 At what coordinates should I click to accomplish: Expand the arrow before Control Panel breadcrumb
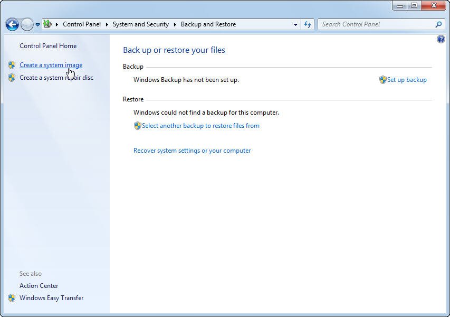coord(57,24)
